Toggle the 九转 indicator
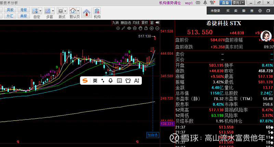This screenshot has width=274, height=147. 115,23
